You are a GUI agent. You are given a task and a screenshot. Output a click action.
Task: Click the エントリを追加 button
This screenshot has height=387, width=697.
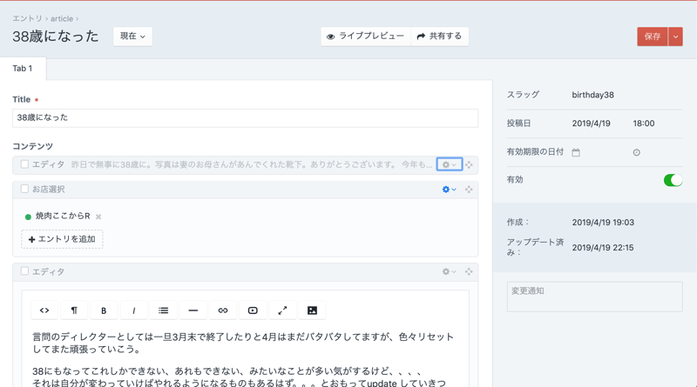click(62, 239)
